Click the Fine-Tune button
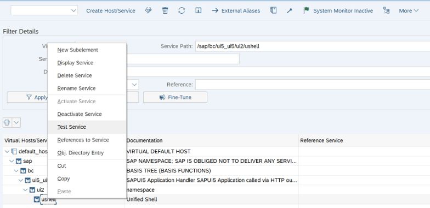Viewport: 430px width, 208px height. 175,97
